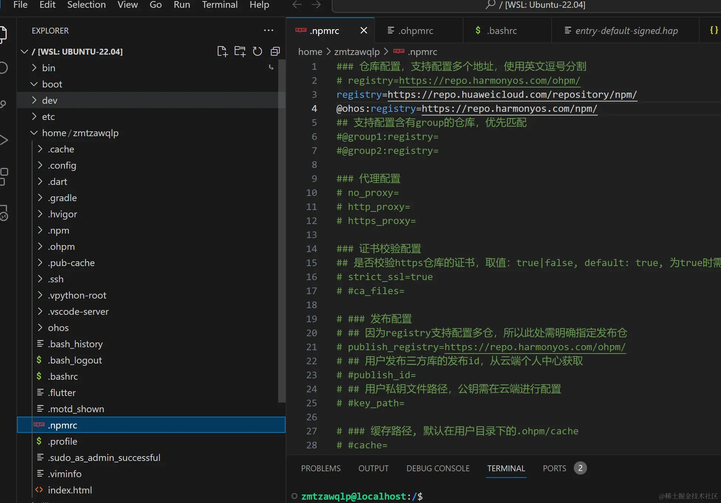721x503 pixels.
Task: Refresh the Explorer file tree
Action: pyautogui.click(x=258, y=52)
